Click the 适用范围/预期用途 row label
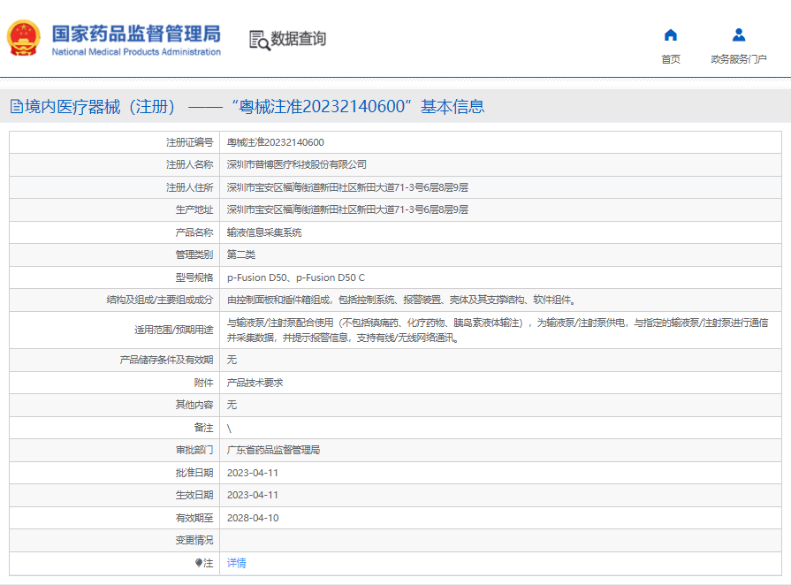791x585 pixels. tap(173, 330)
